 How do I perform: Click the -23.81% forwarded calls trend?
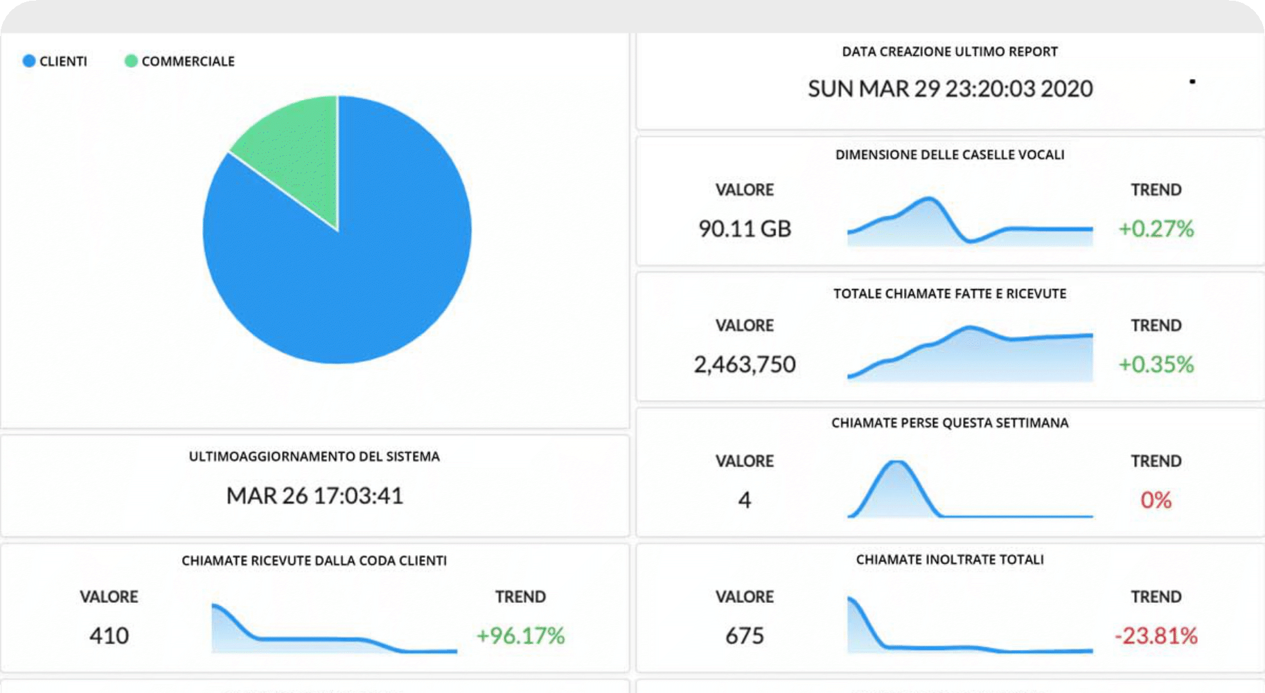1156,635
